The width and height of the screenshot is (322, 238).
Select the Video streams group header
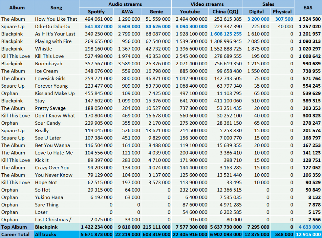coord(207,4)
